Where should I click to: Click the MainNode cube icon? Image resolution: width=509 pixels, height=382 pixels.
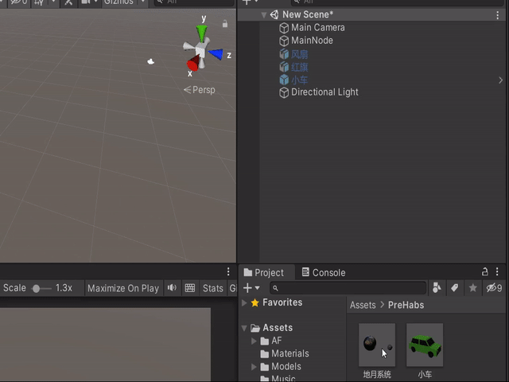click(284, 41)
